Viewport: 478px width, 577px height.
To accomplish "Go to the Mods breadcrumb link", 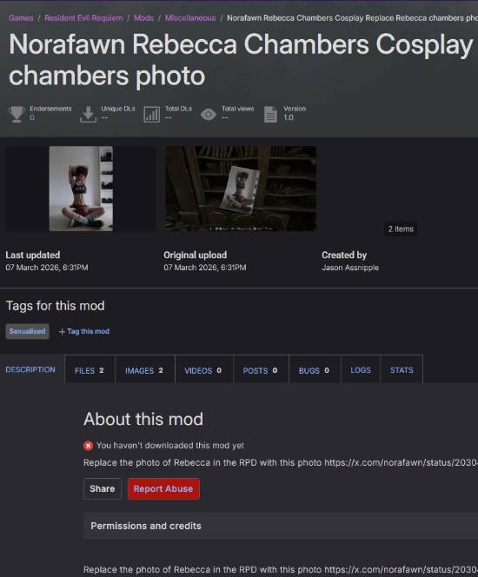I will coord(143,18).
